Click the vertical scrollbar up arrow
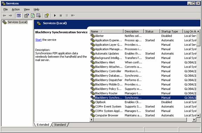 pyautogui.click(x=198, y=31)
